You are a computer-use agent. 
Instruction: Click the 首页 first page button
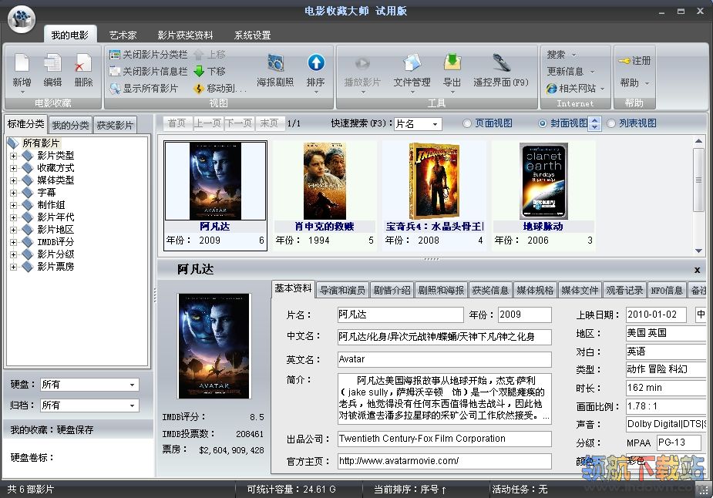pyautogui.click(x=177, y=123)
